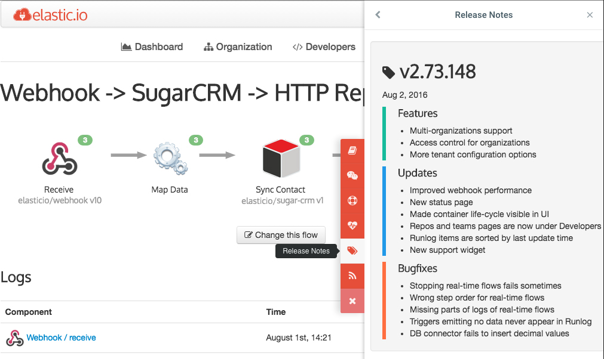Click the tag icon beside v2.73.148

coord(388,72)
